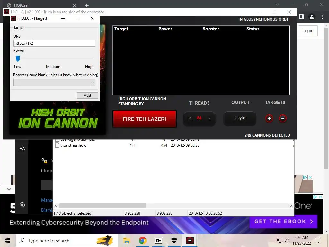Open Windows Security shield on taskbar
Image resolution: width=329 pixels, height=247 pixels.
(174, 241)
